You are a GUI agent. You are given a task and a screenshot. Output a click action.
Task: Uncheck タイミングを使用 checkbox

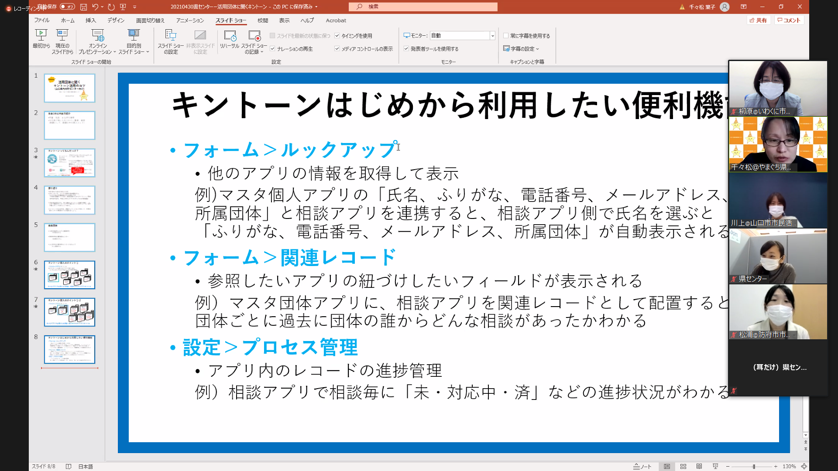click(337, 36)
